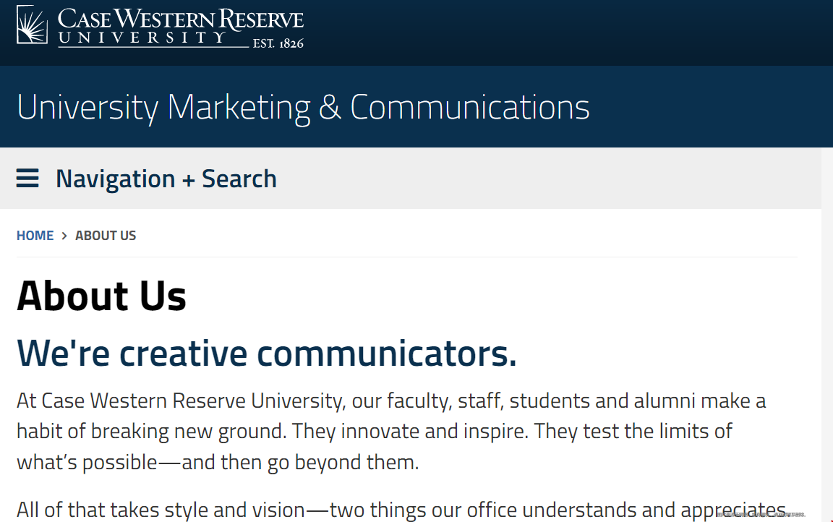Go to HOME breadcrumb link
This screenshot has width=833, height=522.
[35, 235]
